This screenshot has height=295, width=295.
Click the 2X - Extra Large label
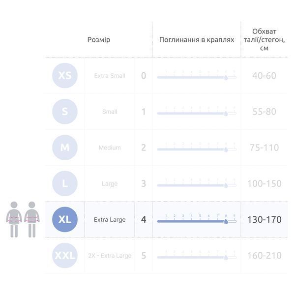coord(110,256)
